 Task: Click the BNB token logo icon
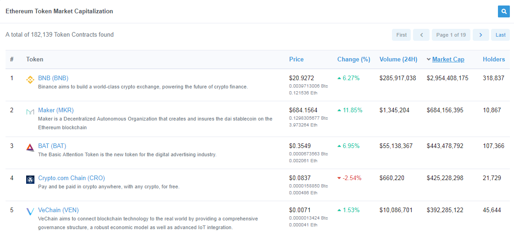click(30, 80)
